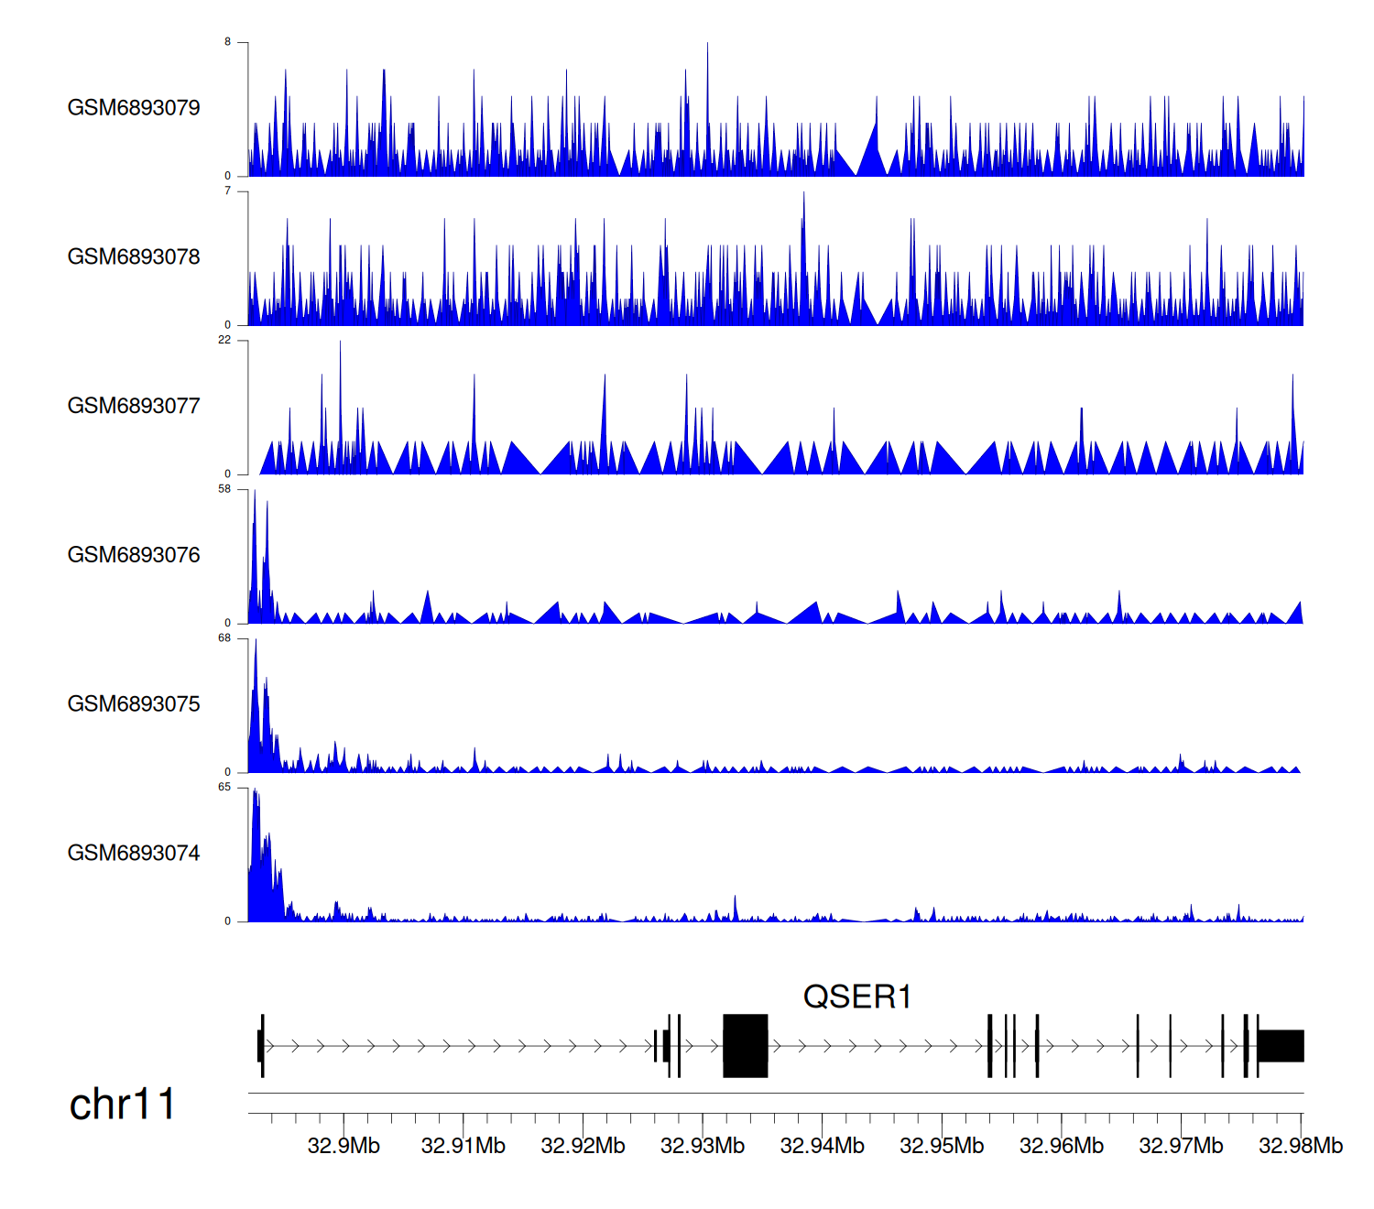Click the 32.95Mb coordinate label
The image size is (1374, 1209).
click(942, 1146)
